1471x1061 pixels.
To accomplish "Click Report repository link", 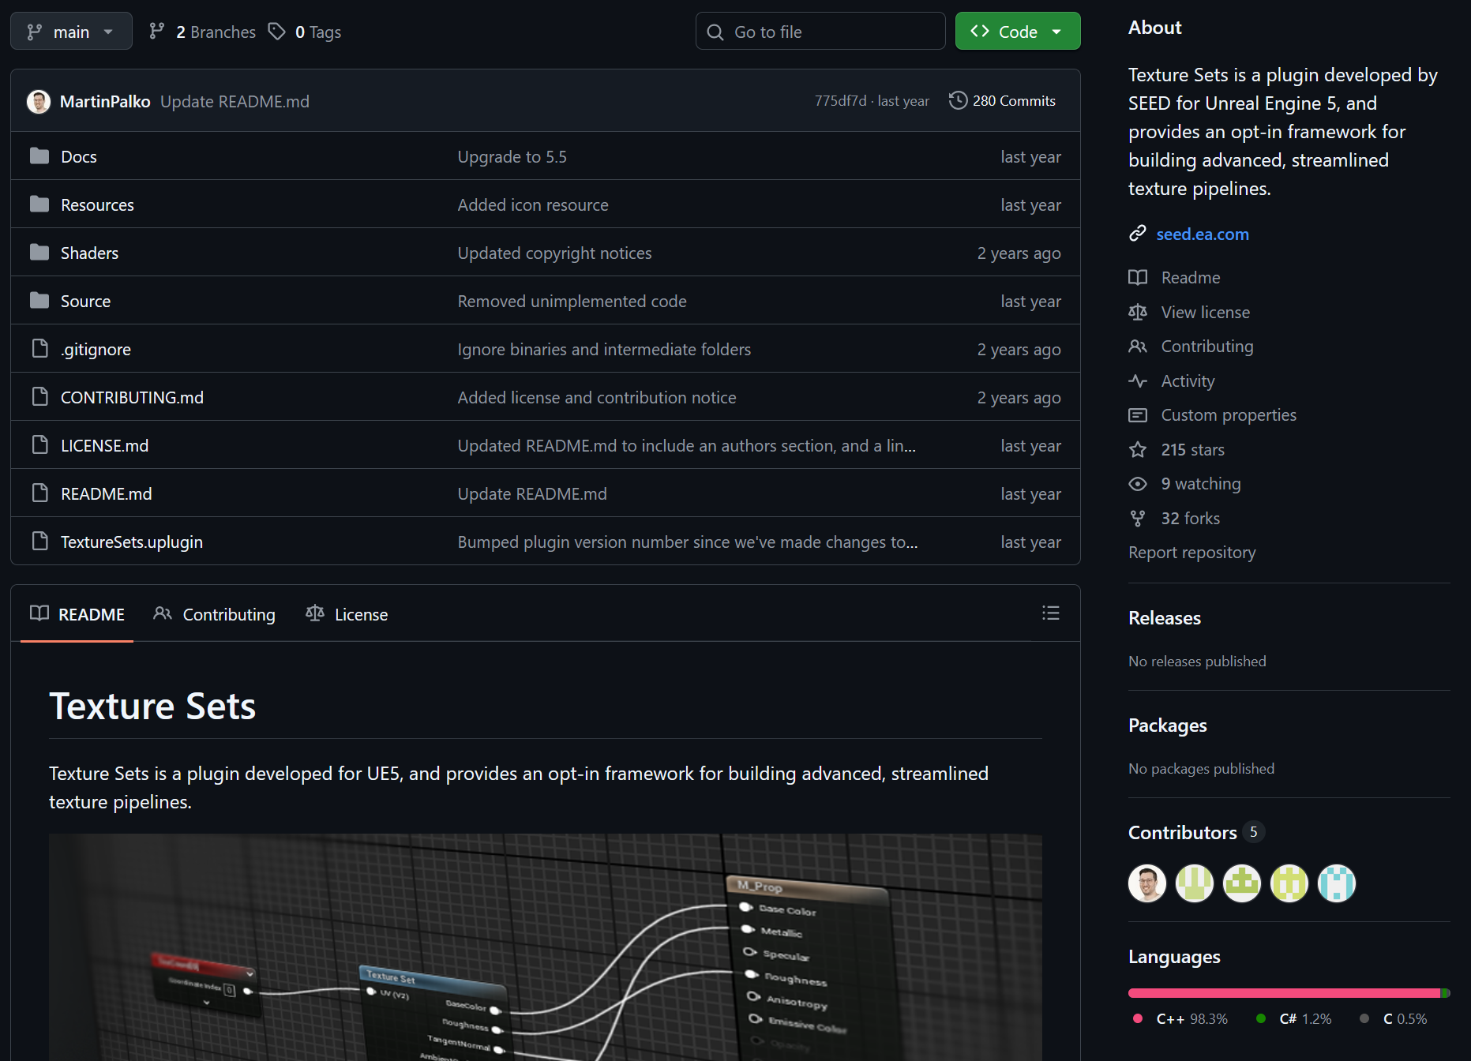I will (x=1191, y=553).
